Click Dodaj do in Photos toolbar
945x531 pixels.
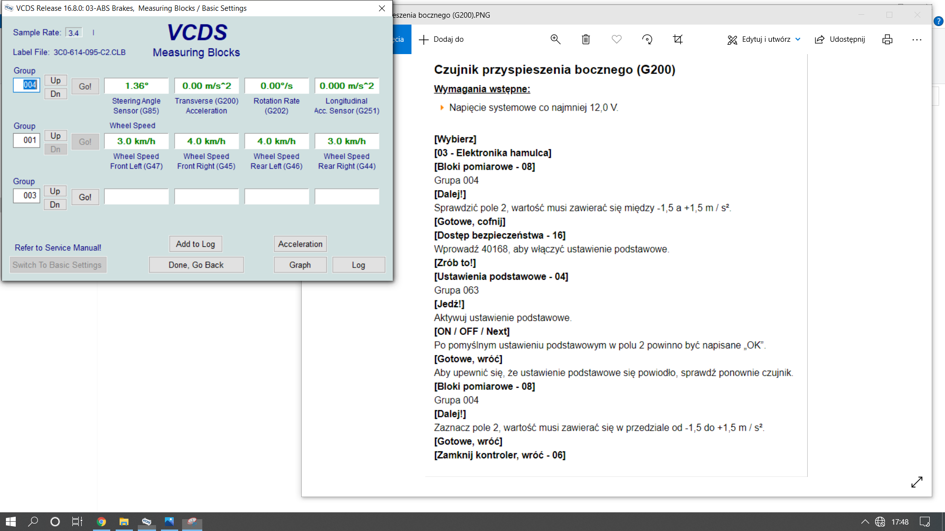[441, 39]
